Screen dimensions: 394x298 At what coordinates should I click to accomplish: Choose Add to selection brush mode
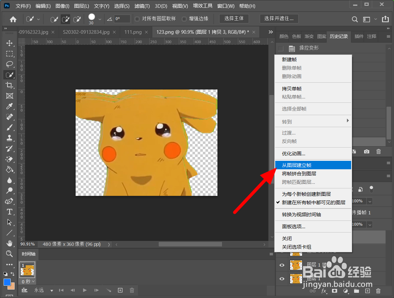(x=66, y=19)
